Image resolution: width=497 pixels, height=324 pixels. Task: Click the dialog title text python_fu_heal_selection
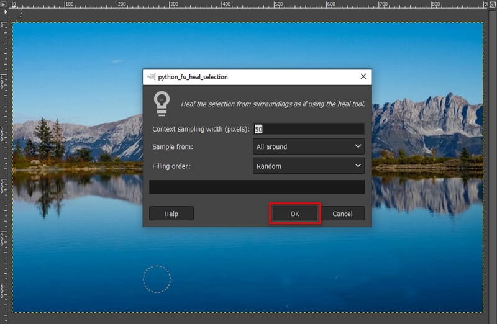click(193, 77)
